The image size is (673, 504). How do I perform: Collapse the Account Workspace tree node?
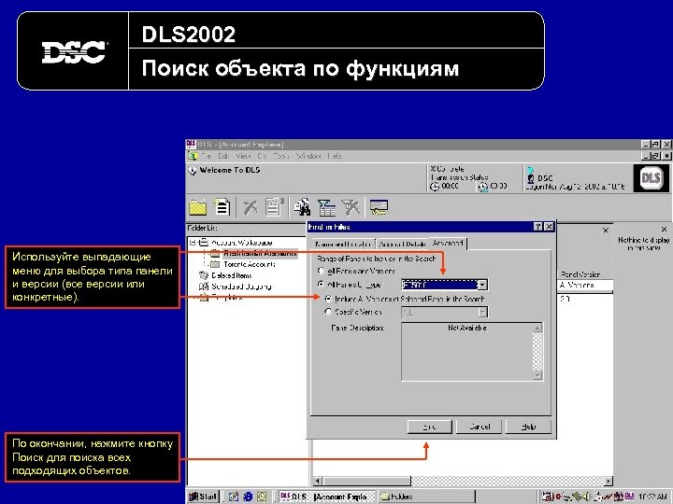(x=193, y=243)
